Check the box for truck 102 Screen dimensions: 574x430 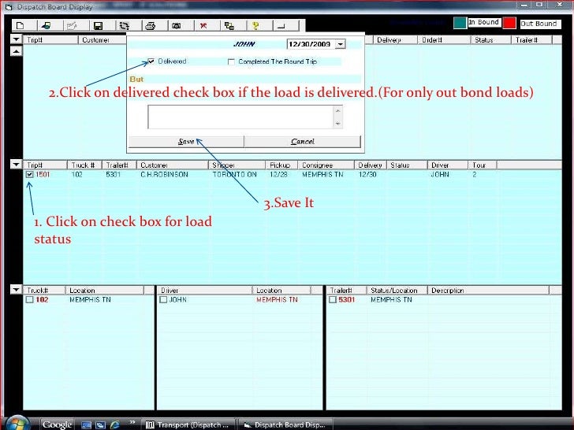(30, 300)
